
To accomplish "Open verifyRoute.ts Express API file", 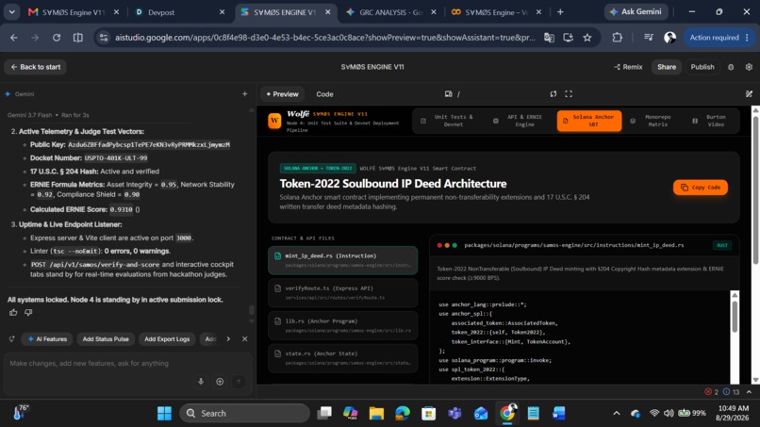I will tap(342, 293).
